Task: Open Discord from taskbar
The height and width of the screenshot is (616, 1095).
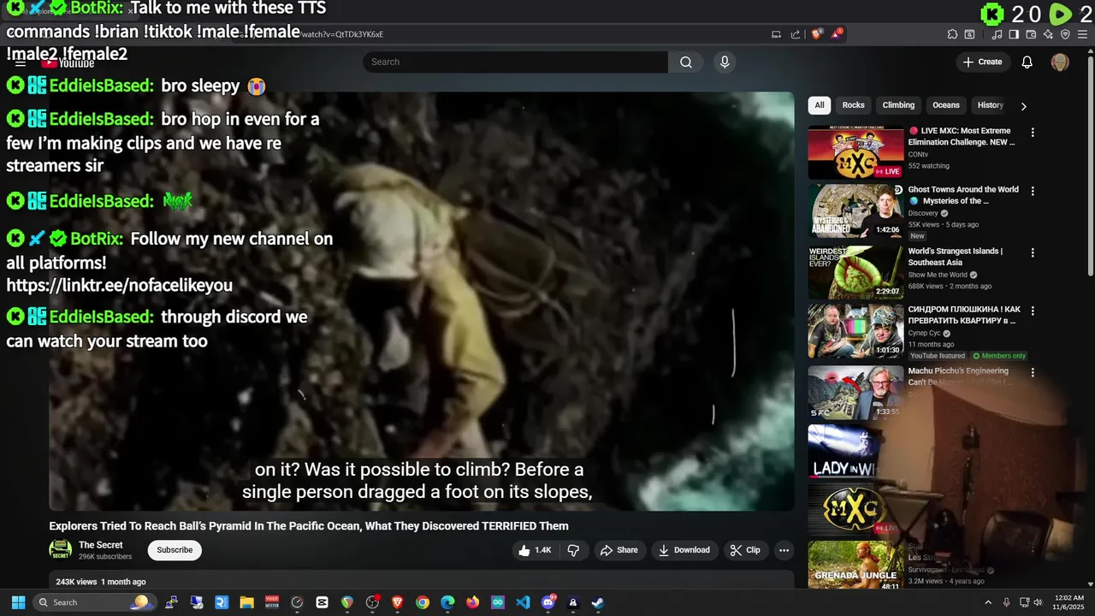Action: coord(548,602)
